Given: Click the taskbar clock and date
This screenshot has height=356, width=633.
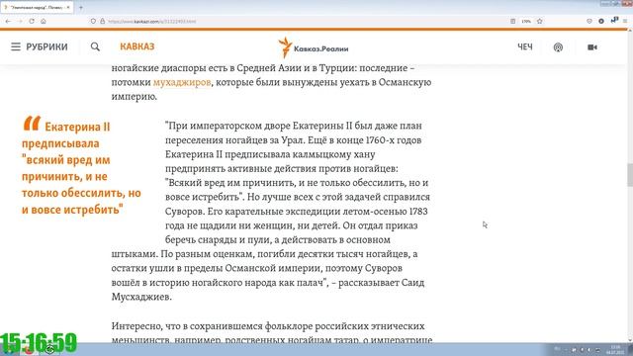Looking at the screenshot, I should point(615,349).
